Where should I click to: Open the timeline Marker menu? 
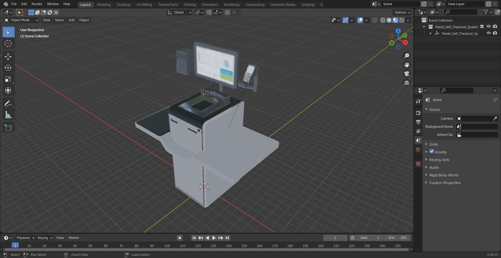74,238
